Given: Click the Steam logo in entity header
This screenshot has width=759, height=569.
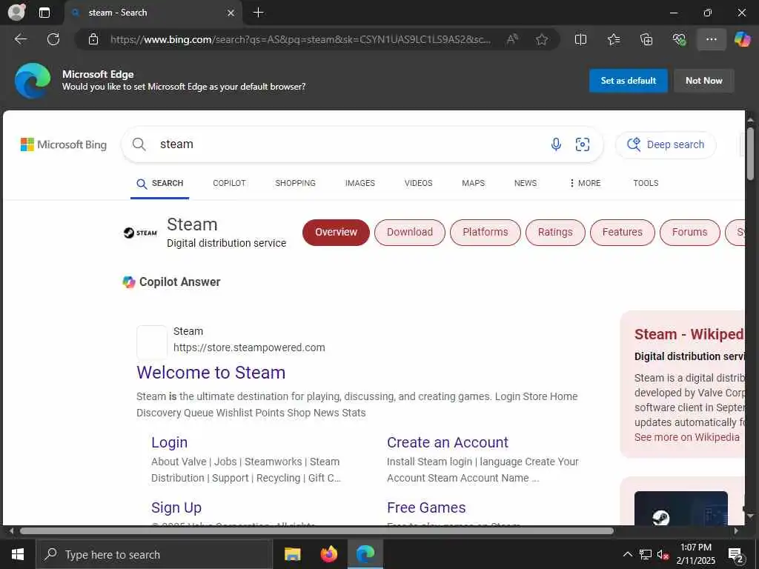Looking at the screenshot, I should click(140, 233).
